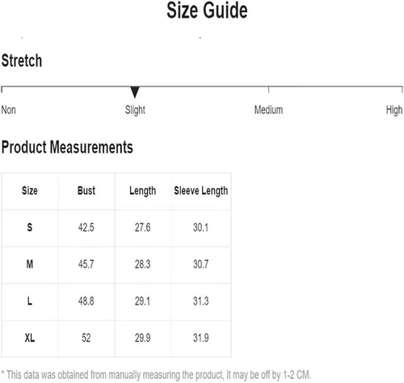Select the L size row label

[x=30, y=301]
